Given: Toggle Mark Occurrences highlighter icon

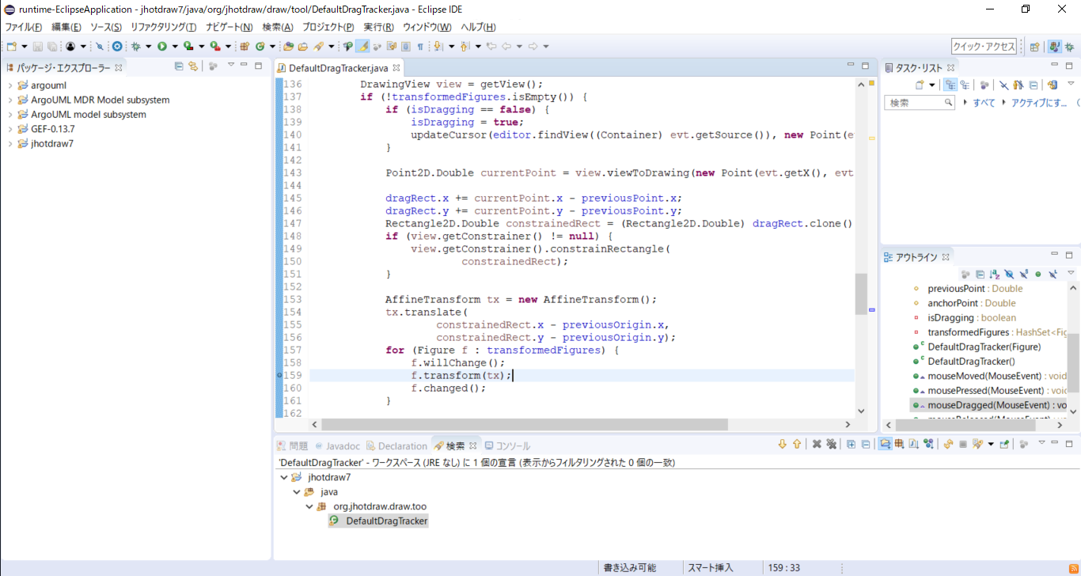Looking at the screenshot, I should pos(362,47).
